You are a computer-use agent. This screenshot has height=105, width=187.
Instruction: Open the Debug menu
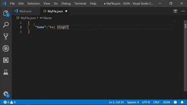66,3
